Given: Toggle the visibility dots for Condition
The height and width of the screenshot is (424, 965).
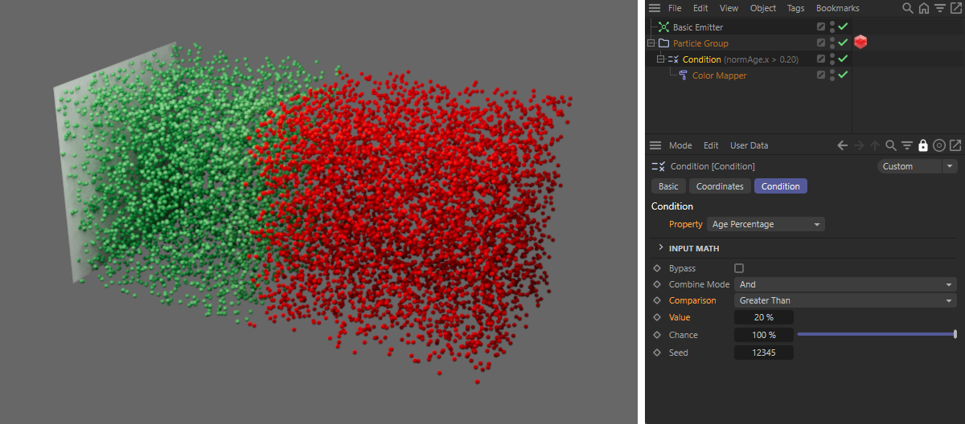Looking at the screenshot, I should (x=832, y=59).
